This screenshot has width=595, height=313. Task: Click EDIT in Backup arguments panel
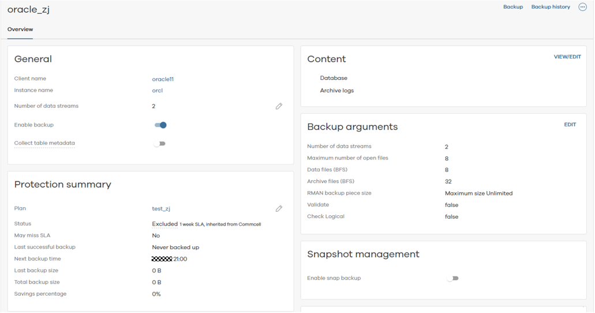pos(570,125)
